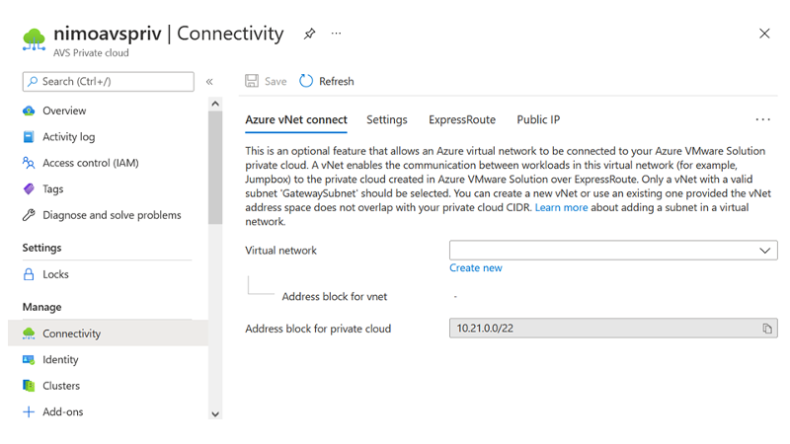Image resolution: width=790 pixels, height=444 pixels.
Task: Open the Locks settings item
Action: click(x=55, y=274)
